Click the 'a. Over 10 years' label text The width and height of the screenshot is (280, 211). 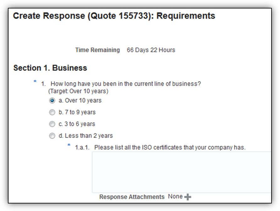click(80, 101)
